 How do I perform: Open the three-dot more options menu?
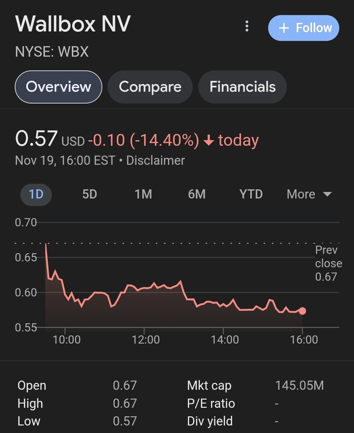(247, 26)
